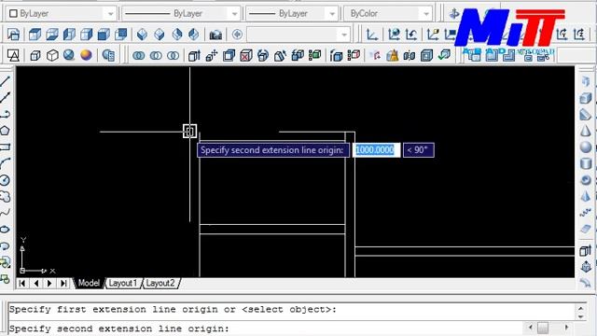
Task: Switch to Top view
Action: pos(35,35)
